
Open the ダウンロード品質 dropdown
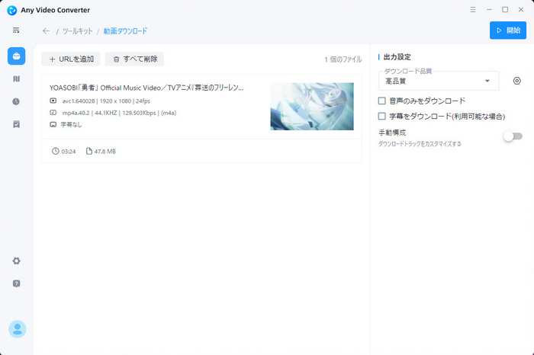coord(439,81)
